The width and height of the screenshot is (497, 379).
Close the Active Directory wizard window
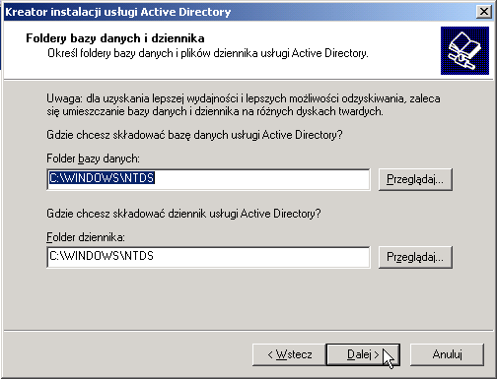pos(484,12)
